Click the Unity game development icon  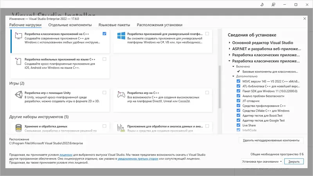click(x=18, y=95)
